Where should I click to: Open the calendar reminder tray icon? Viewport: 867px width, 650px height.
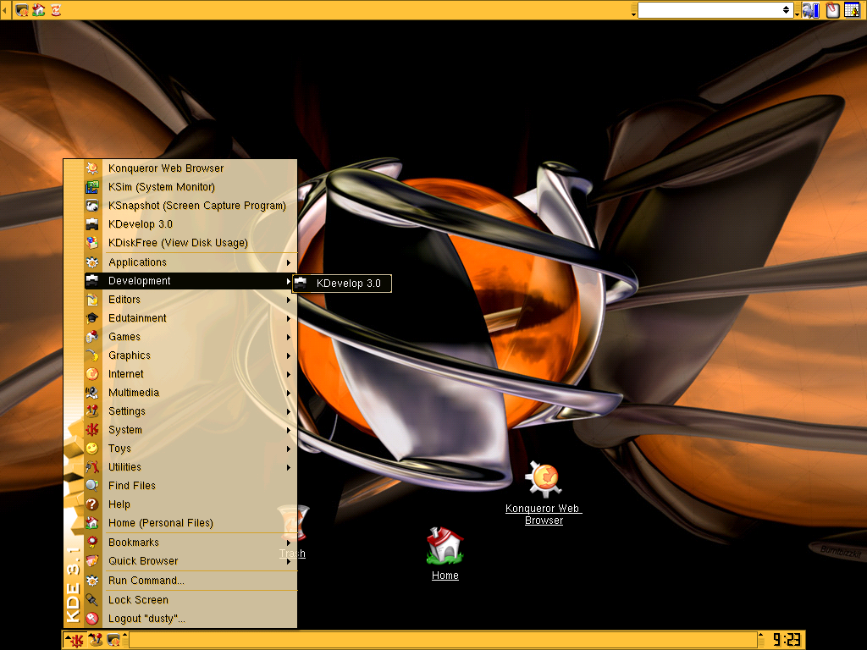click(852, 10)
